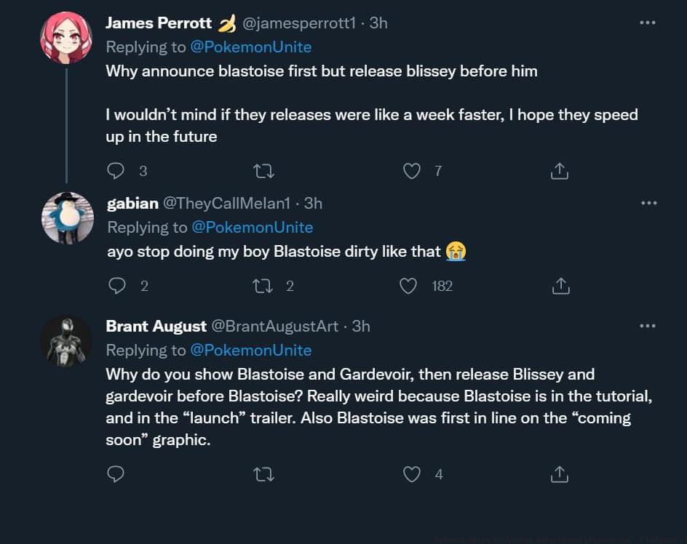Reply to James Perrott's tweet
The height and width of the screenshot is (544, 687).
tap(116, 171)
